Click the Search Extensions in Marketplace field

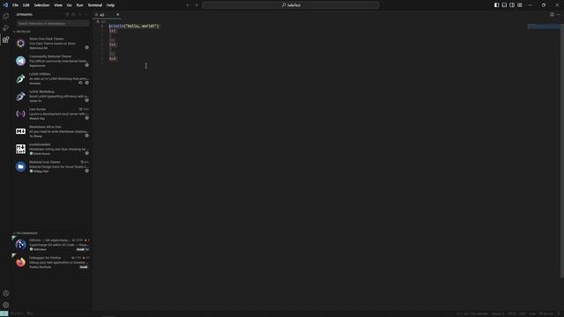coord(53,24)
